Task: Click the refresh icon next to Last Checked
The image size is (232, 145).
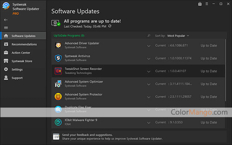Action: [110, 26]
